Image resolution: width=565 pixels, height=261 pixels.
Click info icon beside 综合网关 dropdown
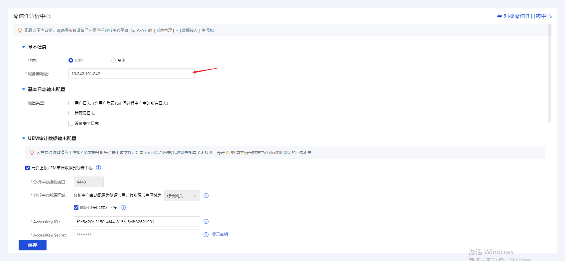pos(206,196)
